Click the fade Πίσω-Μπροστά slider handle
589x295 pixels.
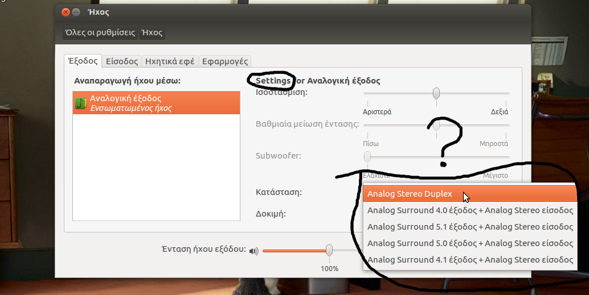pyautogui.click(x=436, y=125)
